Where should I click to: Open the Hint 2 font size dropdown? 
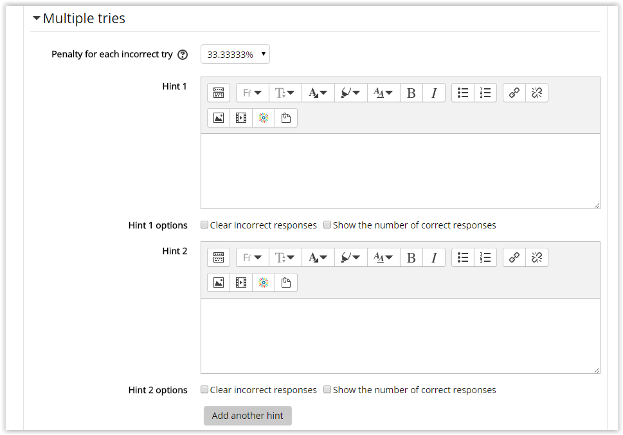click(285, 257)
